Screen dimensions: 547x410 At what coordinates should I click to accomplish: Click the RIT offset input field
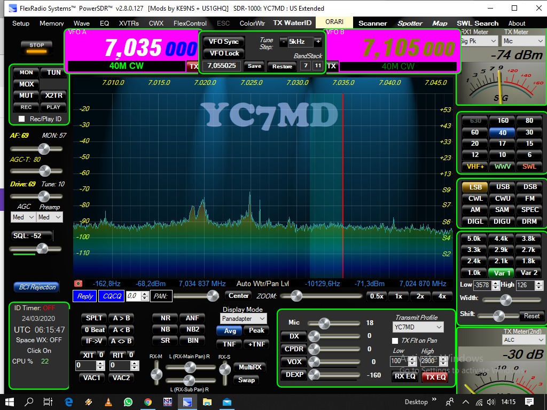click(x=120, y=365)
